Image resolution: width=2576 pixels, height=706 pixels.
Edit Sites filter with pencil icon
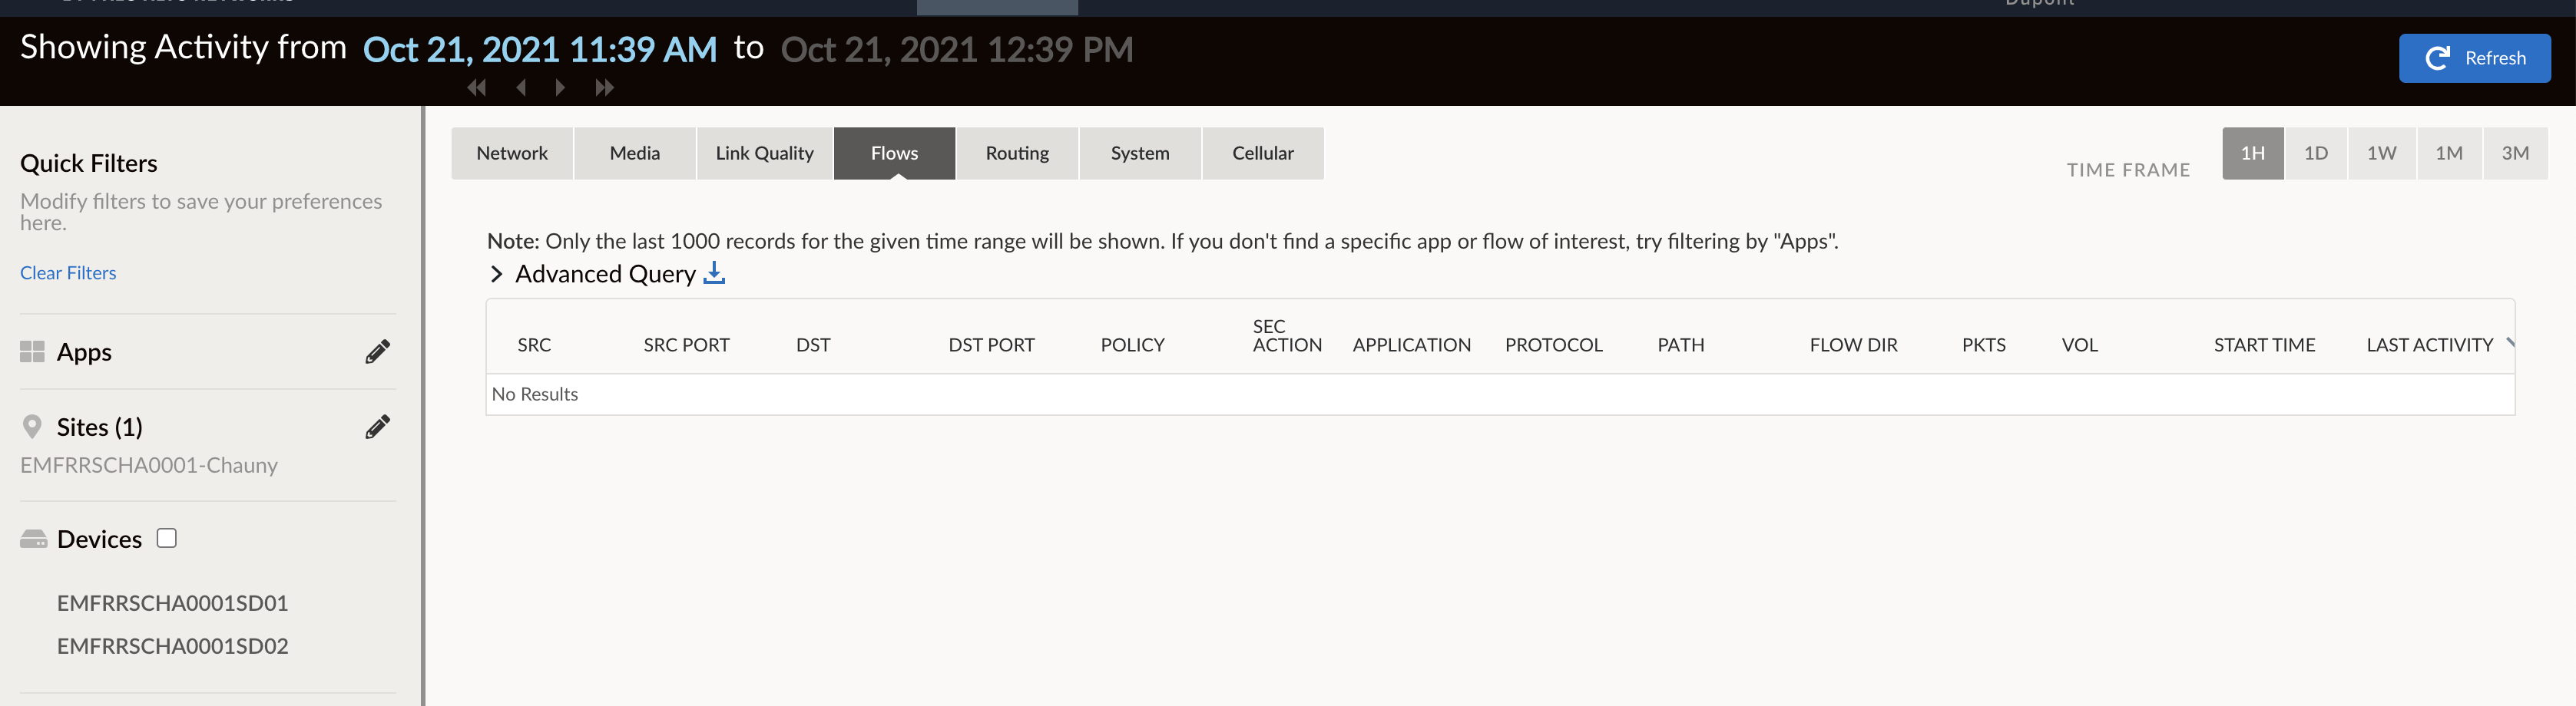377,427
